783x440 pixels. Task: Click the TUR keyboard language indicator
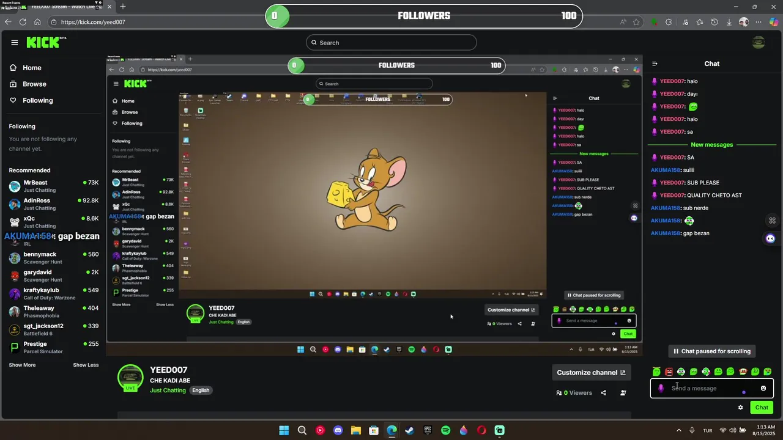click(x=708, y=430)
